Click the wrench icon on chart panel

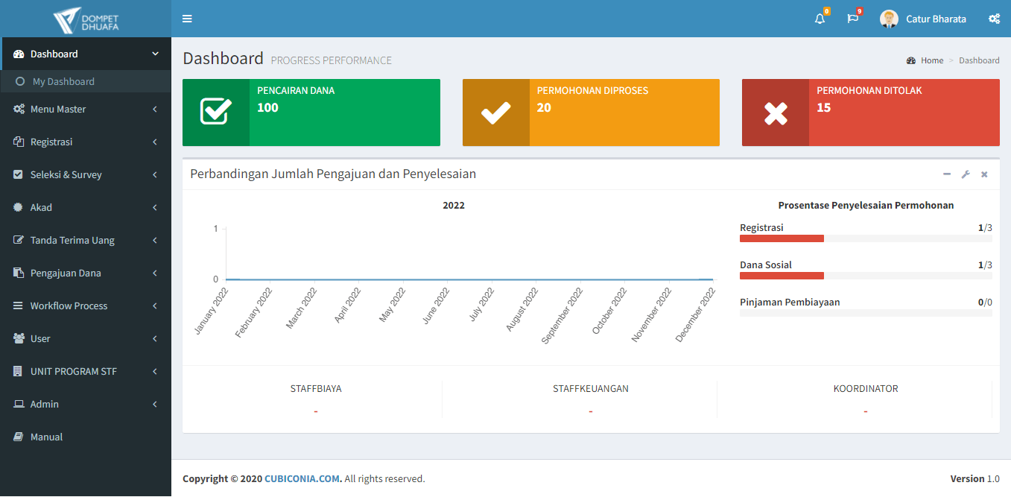click(x=966, y=174)
